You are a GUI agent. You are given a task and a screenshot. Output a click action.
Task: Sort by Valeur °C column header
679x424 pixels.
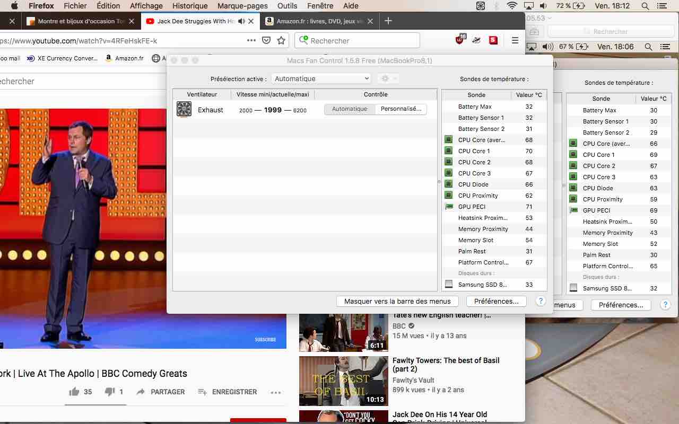529,95
